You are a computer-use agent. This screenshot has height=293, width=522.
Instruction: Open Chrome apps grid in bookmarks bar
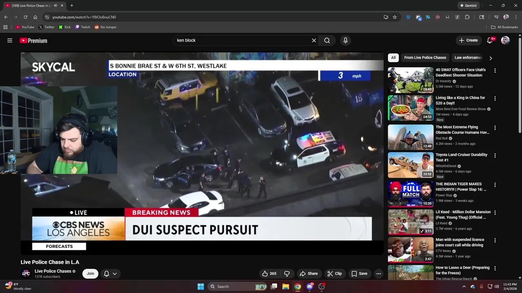[x=5, y=27]
